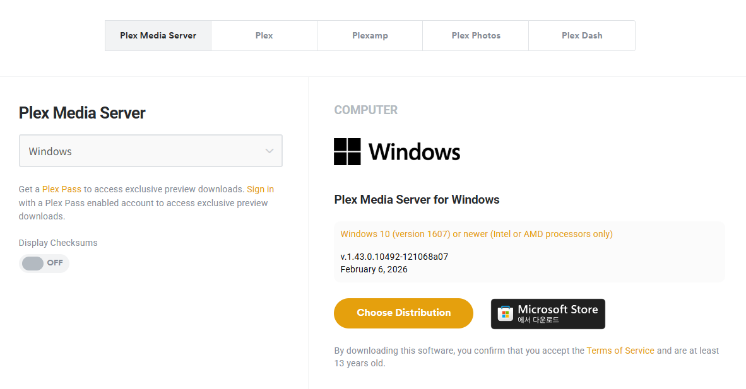Switch to the Plex Media Server tab
This screenshot has height=389, width=746.
click(158, 36)
